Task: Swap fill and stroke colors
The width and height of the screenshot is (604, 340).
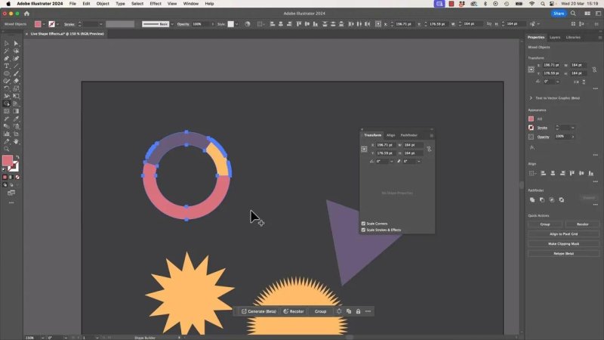Action: (x=17, y=157)
